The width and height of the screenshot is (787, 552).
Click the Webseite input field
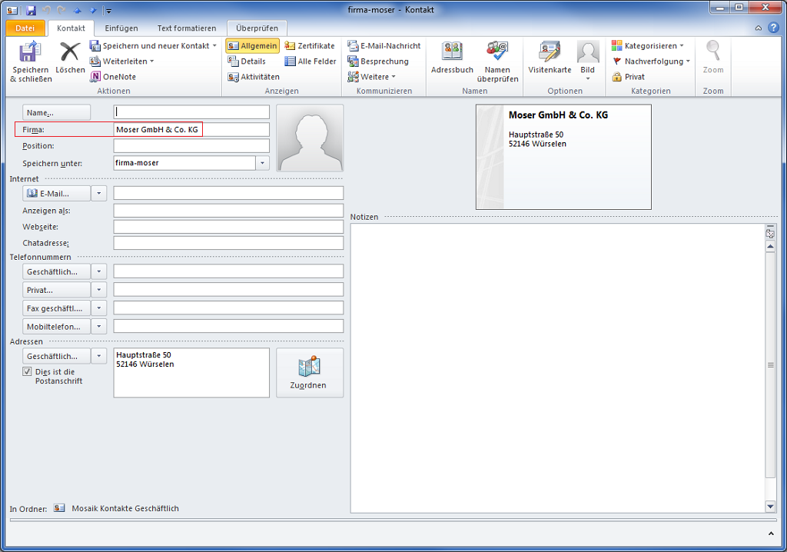228,227
